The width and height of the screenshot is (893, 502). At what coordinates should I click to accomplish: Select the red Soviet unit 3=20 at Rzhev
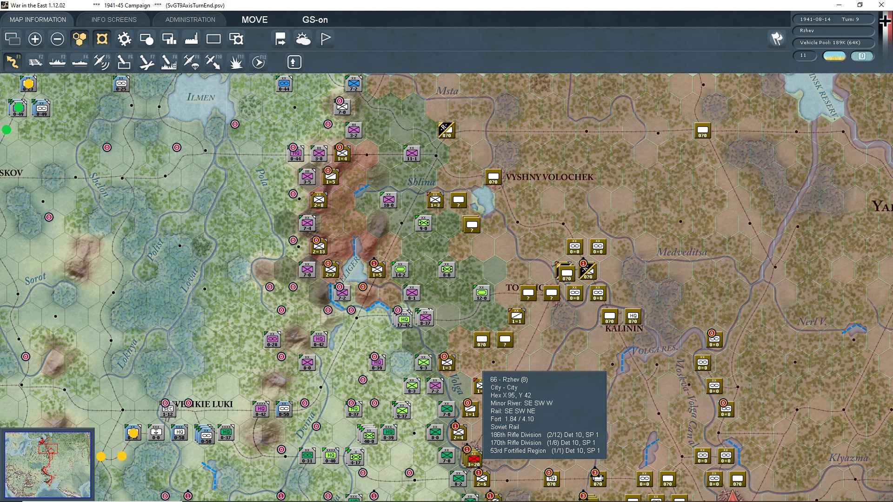tap(473, 459)
